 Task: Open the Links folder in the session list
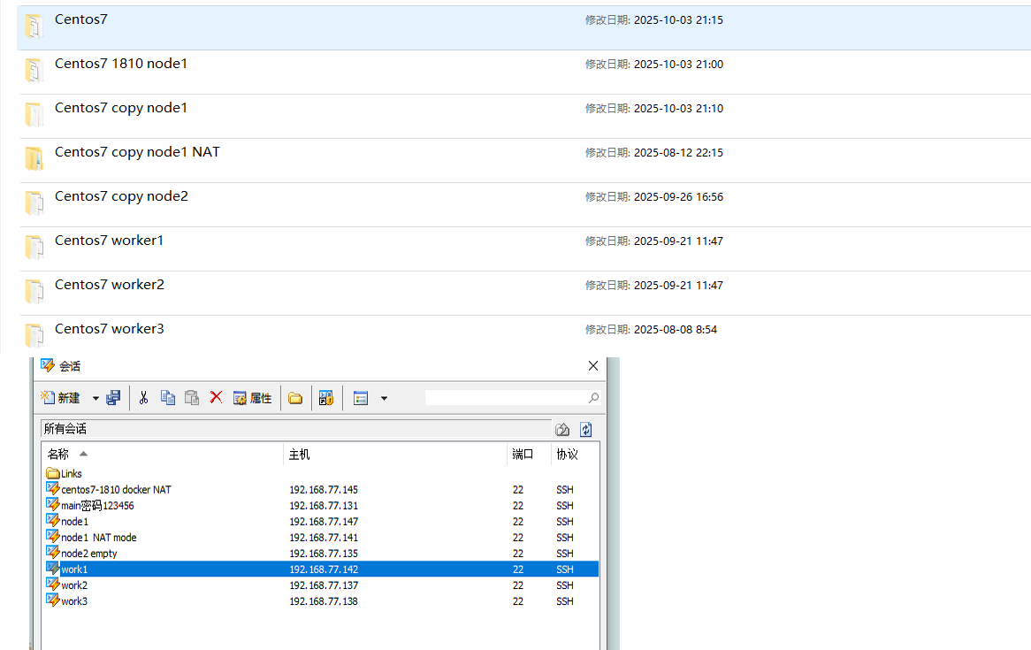coord(71,474)
